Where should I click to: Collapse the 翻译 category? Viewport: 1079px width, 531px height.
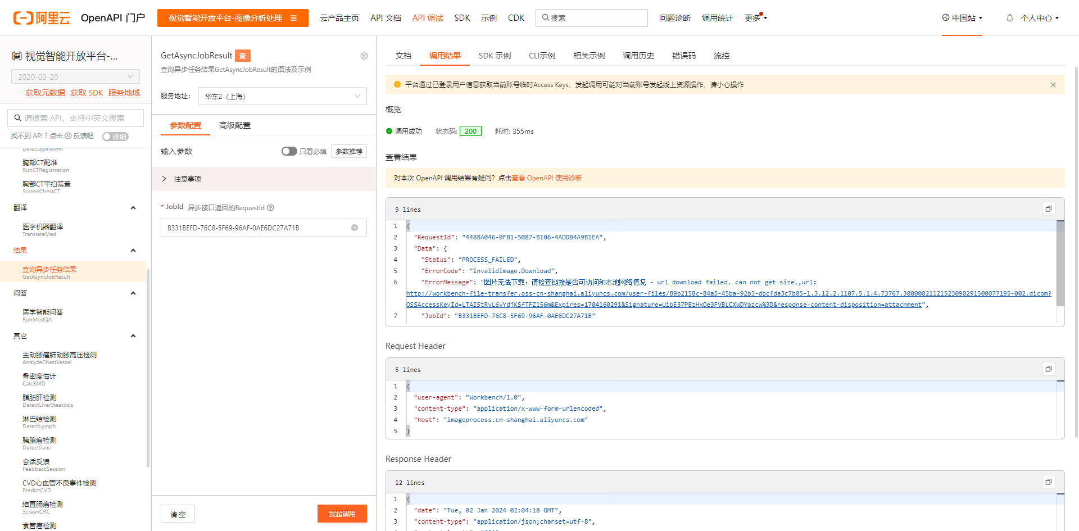tap(133, 208)
